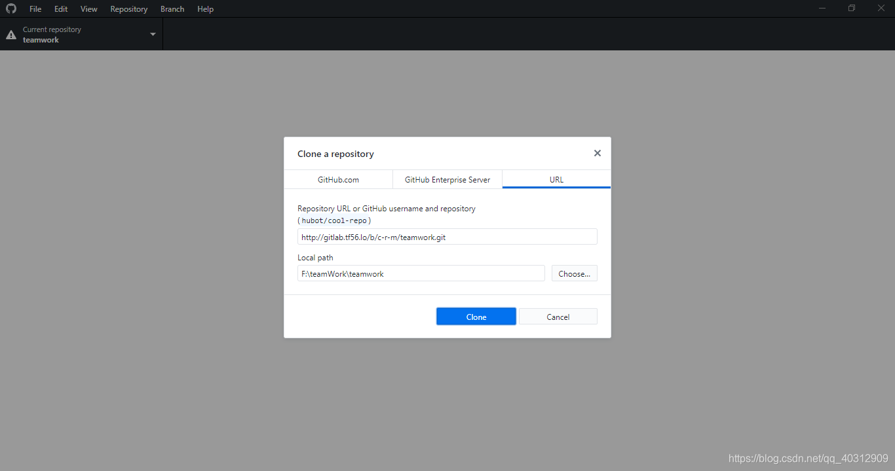The image size is (895, 471).
Task: Open the View menu
Action: (x=89, y=9)
